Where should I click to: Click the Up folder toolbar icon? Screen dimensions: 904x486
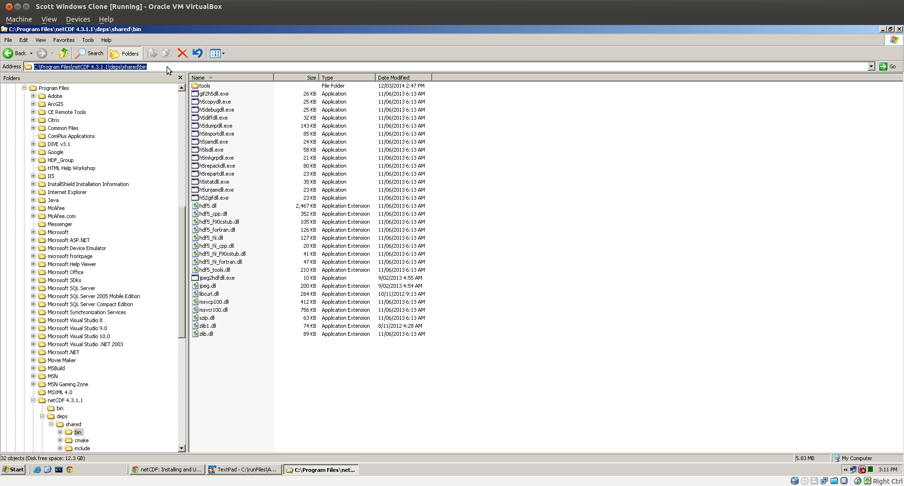click(63, 53)
